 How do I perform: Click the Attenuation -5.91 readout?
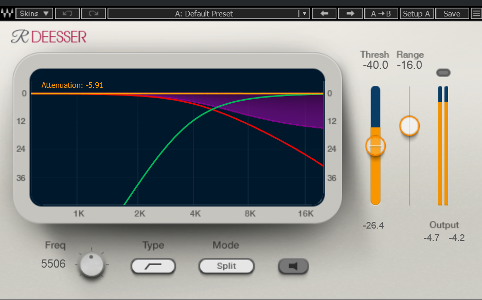(72, 85)
